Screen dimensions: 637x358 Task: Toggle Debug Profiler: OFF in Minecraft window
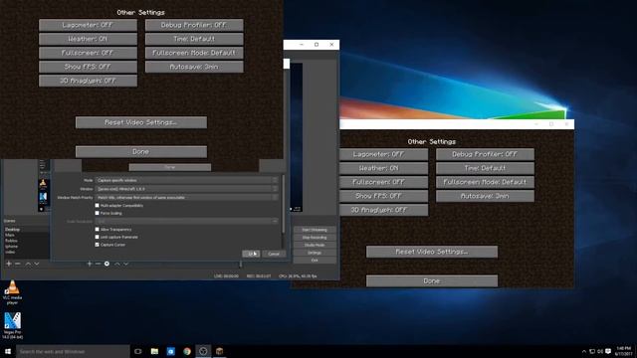click(485, 154)
